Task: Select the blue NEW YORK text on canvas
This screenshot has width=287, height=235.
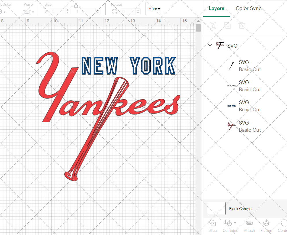Action: [x=129, y=65]
